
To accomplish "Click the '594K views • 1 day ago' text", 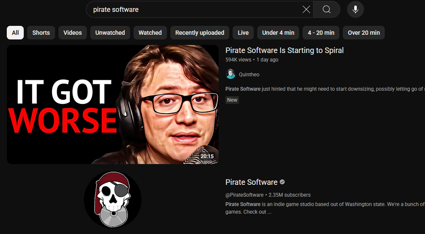I will [x=252, y=60].
